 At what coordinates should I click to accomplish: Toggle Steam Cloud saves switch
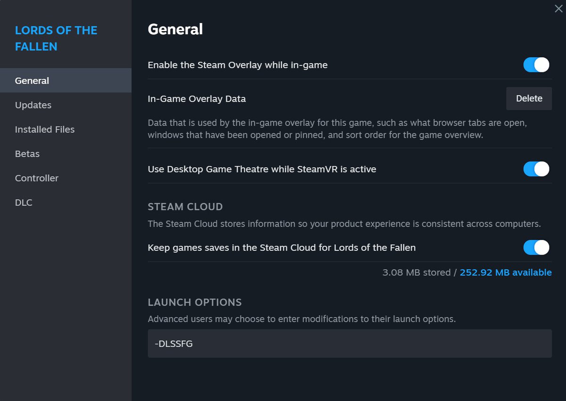point(536,248)
